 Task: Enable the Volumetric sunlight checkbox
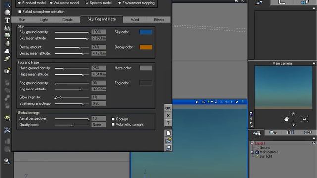pos(113,124)
